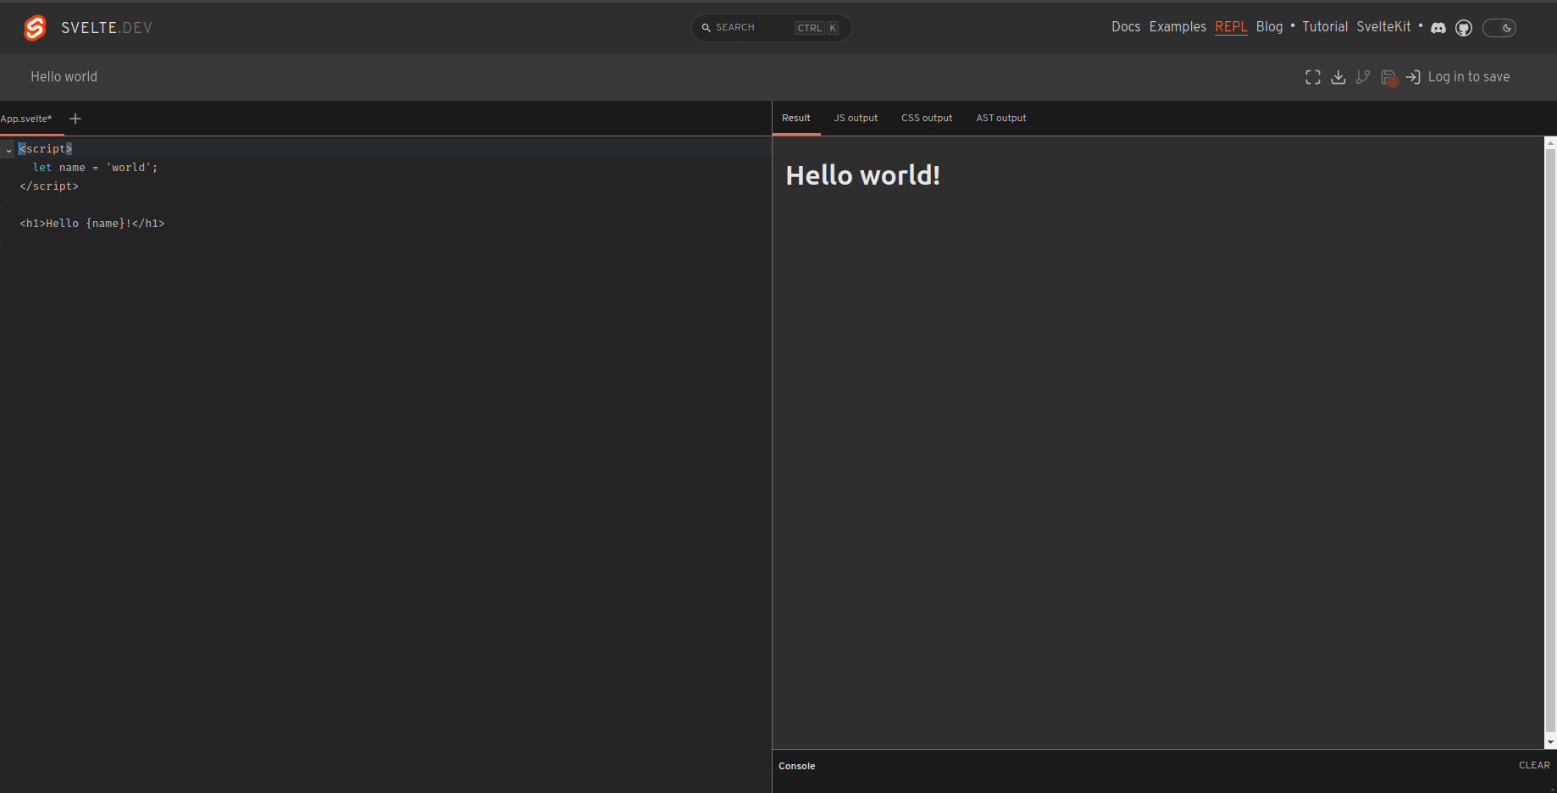Switch to the Result tab
The width and height of the screenshot is (1557, 793).
click(796, 118)
